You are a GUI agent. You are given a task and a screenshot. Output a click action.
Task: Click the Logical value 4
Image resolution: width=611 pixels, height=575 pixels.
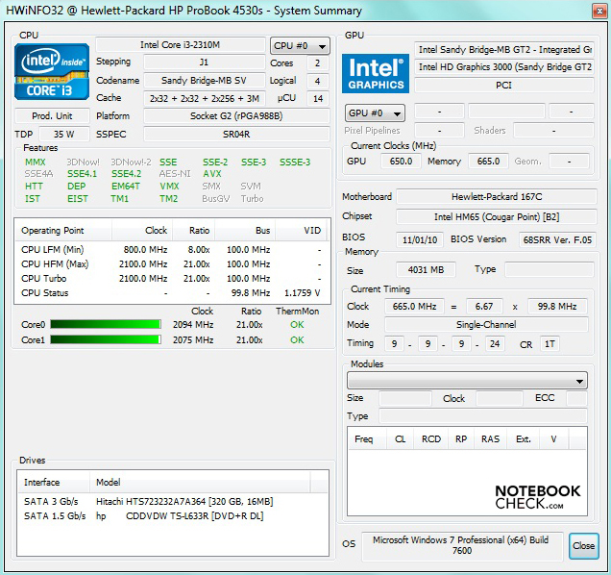tap(318, 81)
